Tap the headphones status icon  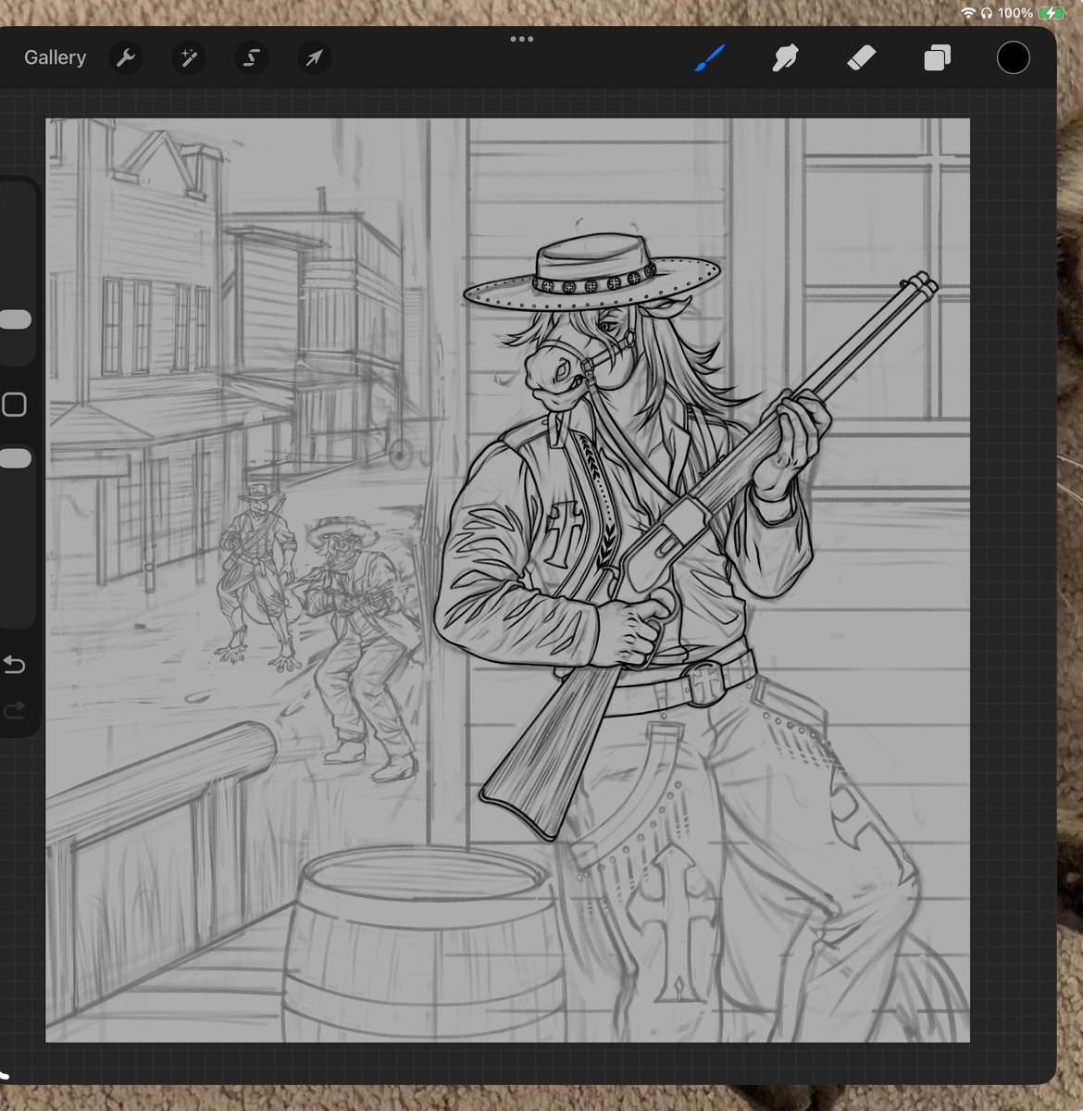pos(987,13)
